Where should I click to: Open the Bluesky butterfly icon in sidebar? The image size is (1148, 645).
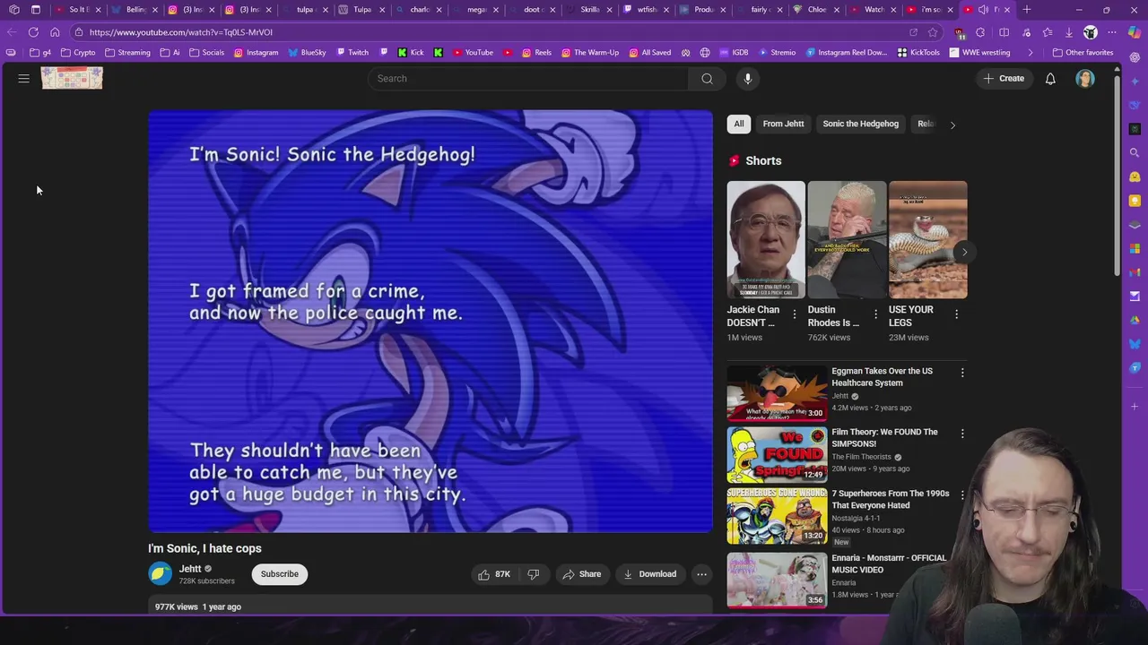pos(1135,344)
